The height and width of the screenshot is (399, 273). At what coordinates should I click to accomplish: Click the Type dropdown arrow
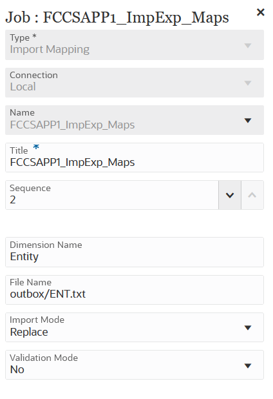[x=248, y=46]
